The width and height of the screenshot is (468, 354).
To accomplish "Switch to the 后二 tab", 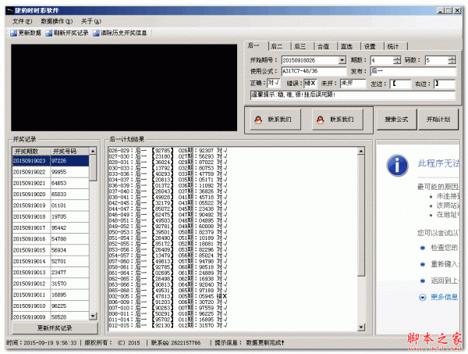I will tap(279, 47).
